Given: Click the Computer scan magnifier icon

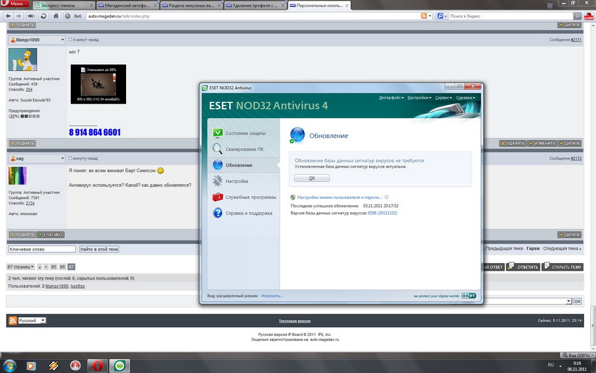Looking at the screenshot, I should 218,149.
